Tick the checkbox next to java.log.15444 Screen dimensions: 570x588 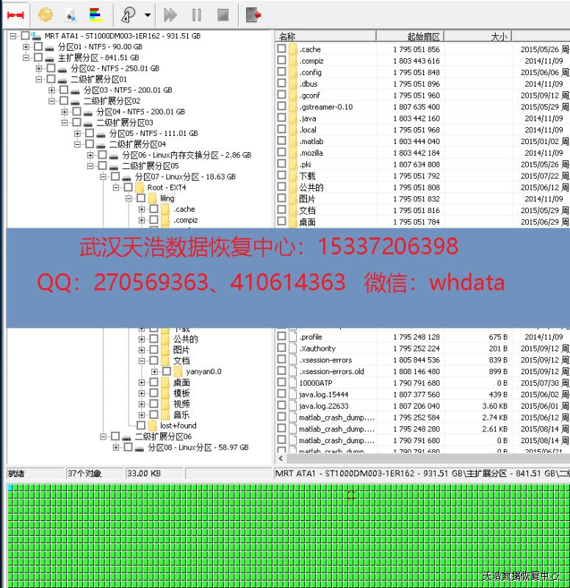(281, 394)
